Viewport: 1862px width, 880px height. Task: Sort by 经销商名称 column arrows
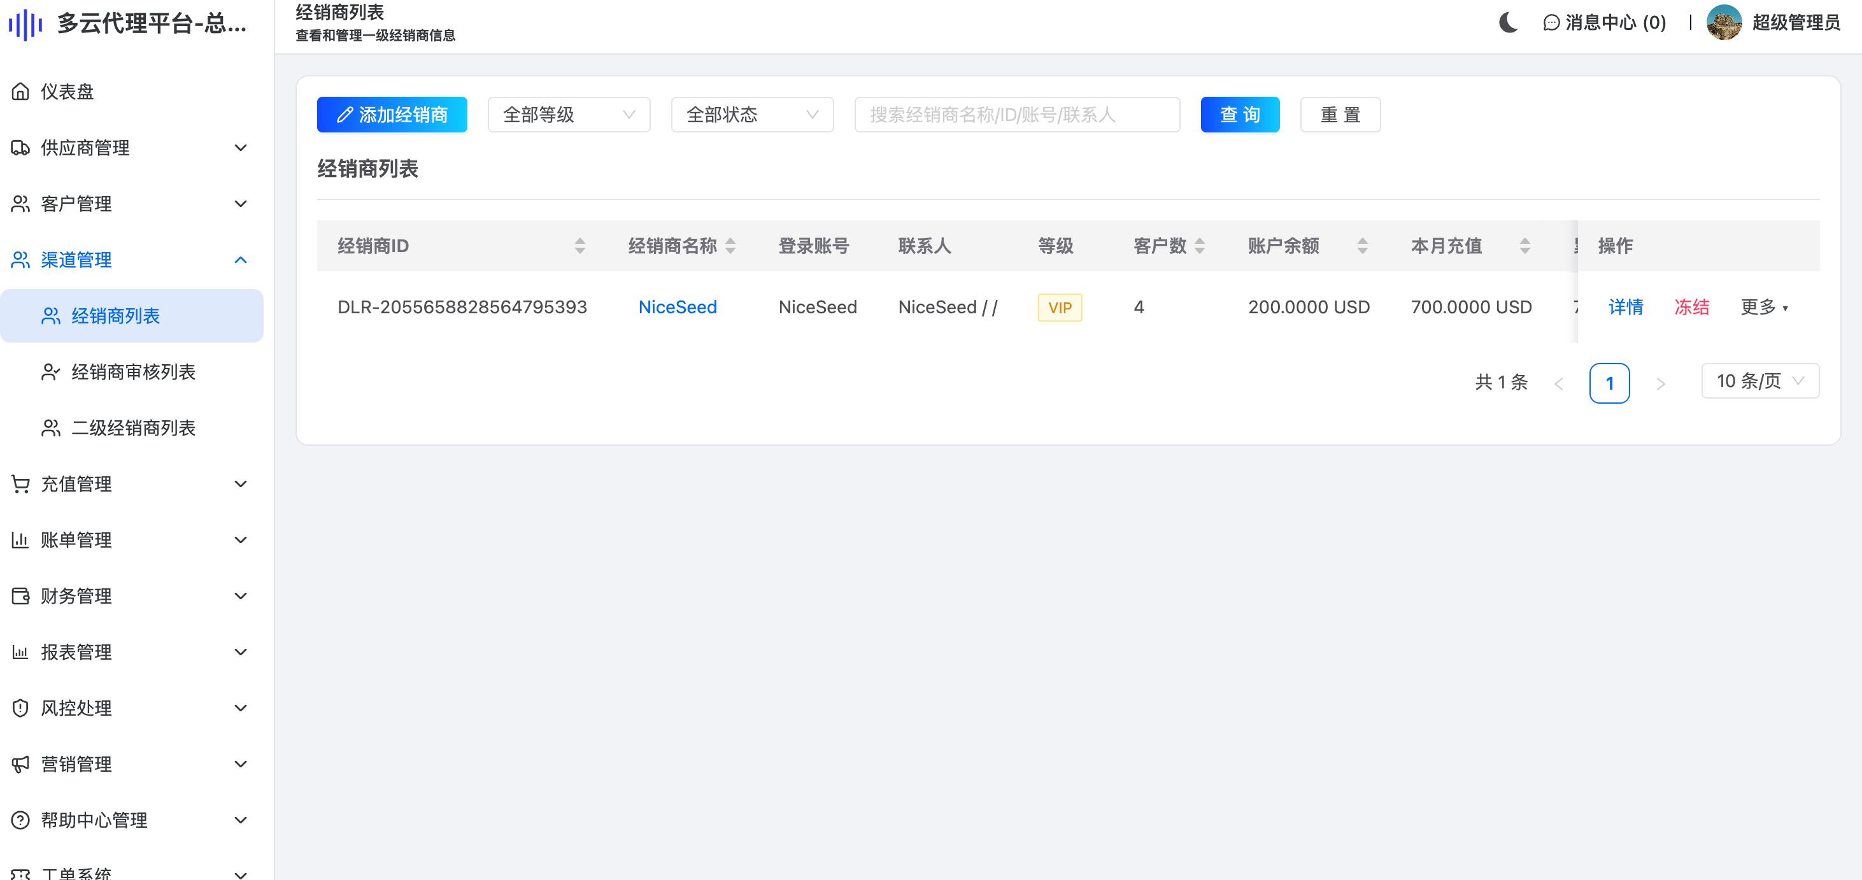[x=731, y=246]
